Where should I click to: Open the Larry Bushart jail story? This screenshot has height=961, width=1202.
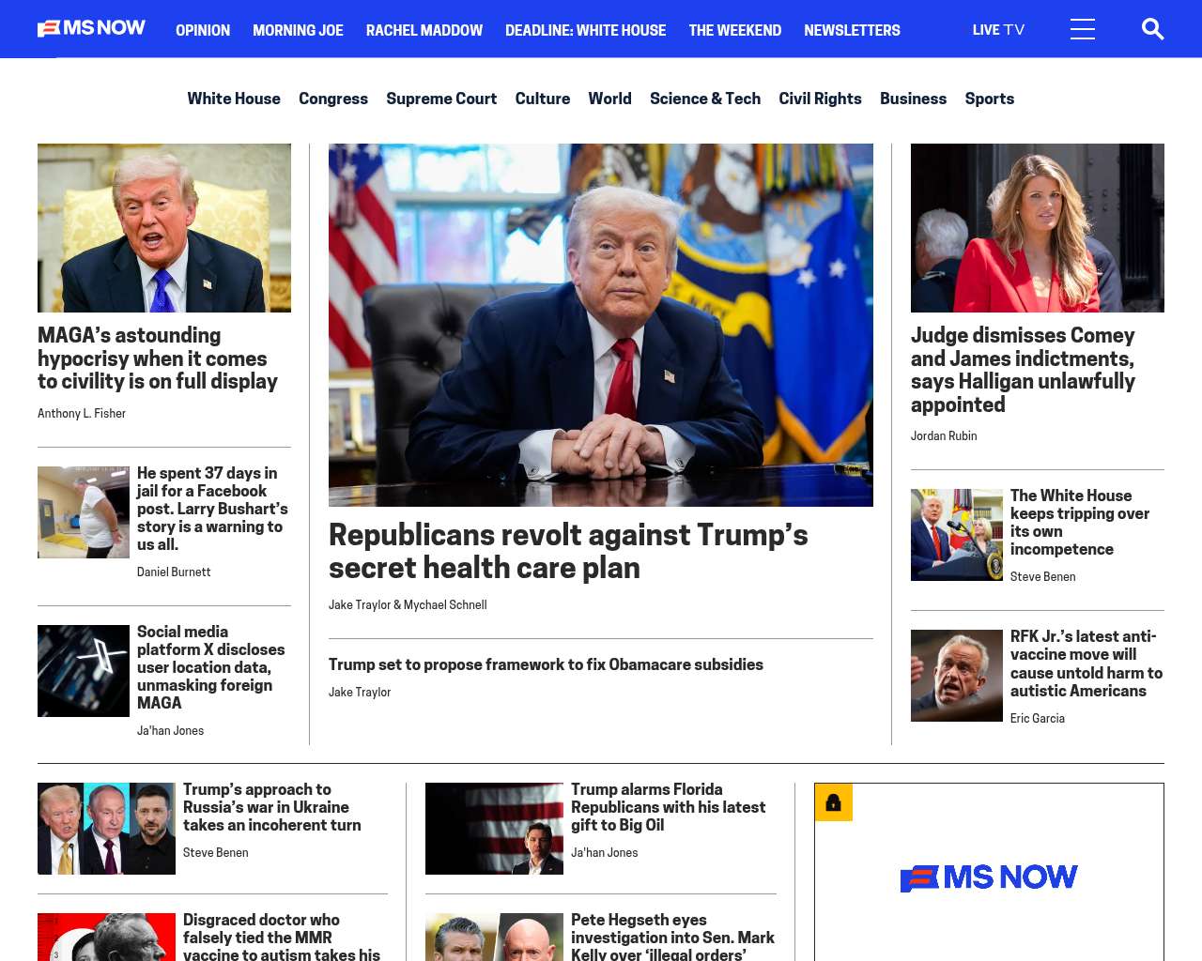(x=212, y=509)
